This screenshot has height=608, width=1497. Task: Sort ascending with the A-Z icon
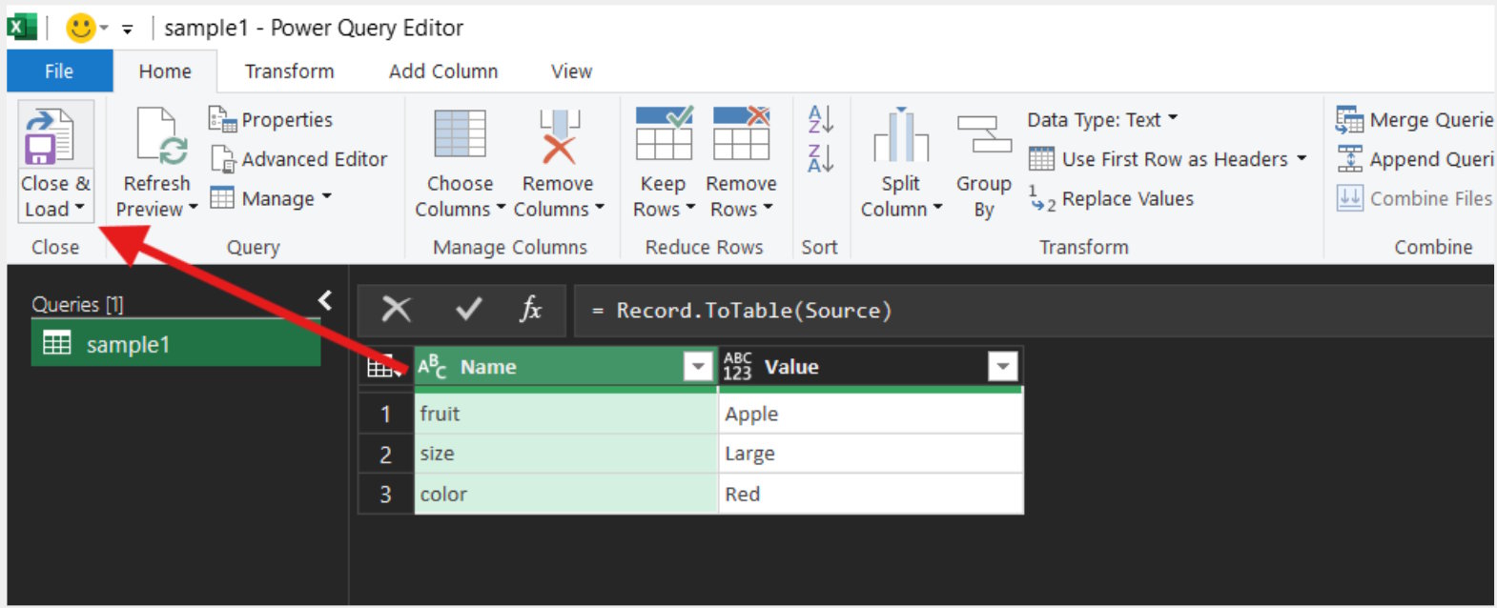[820, 119]
